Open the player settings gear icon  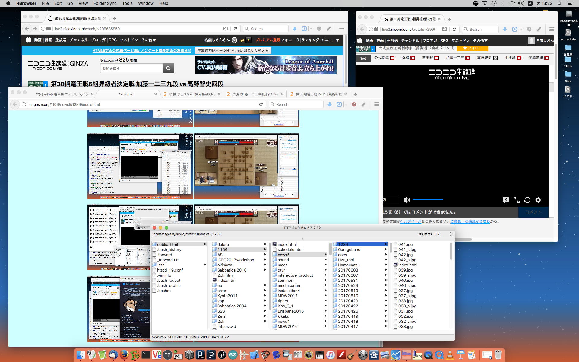538,200
